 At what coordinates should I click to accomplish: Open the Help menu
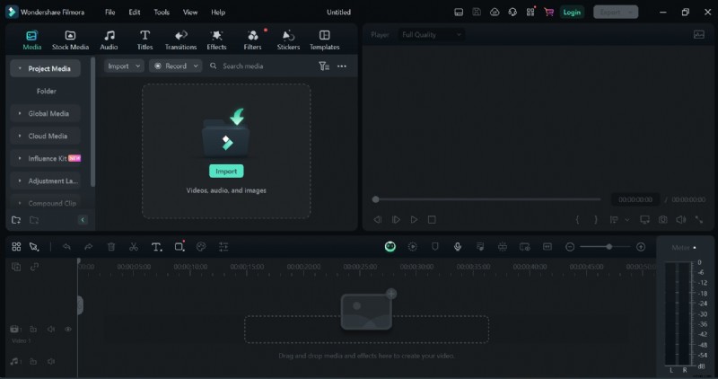(x=218, y=13)
